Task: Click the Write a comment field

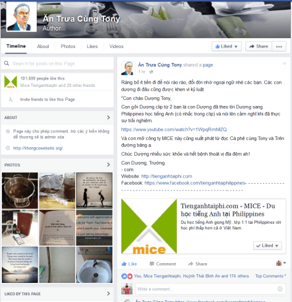Action: (x=210, y=289)
